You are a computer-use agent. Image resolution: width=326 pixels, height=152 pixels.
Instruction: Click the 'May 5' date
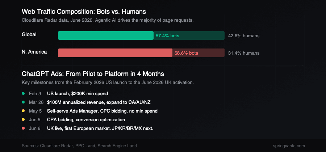pos(35,111)
